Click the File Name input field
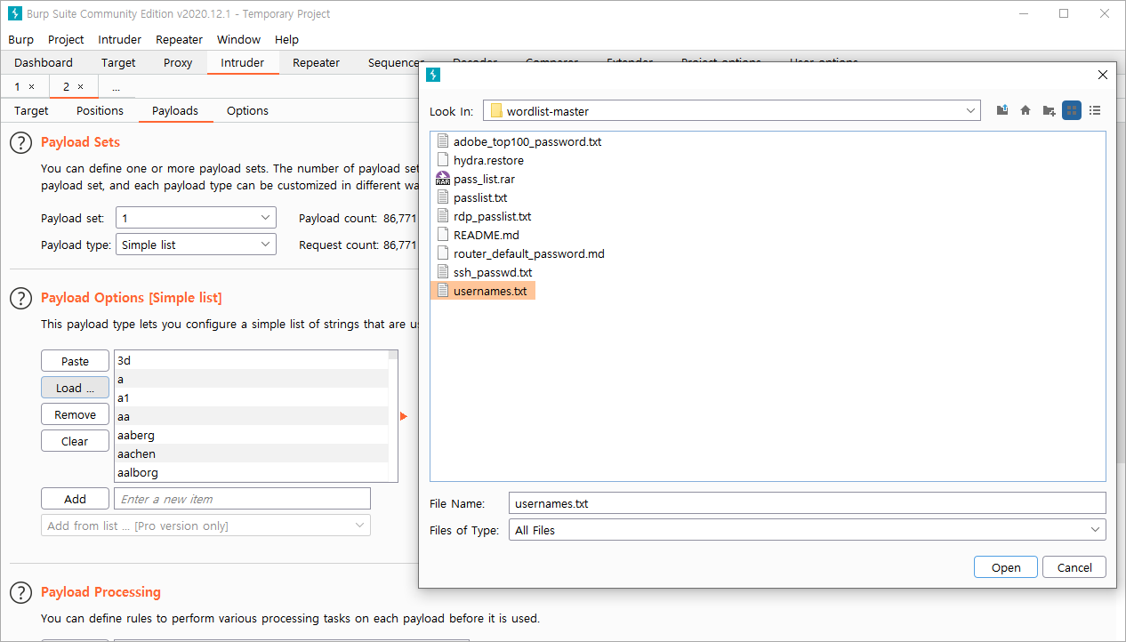 pos(807,503)
